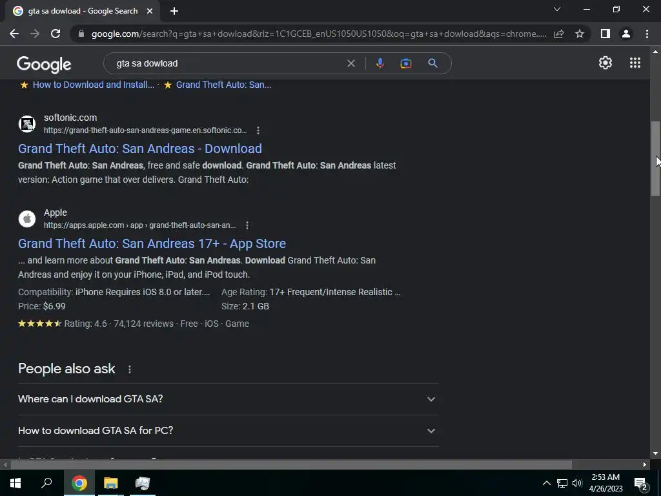
Task: Open the Chrome side panel icon
Action: pyautogui.click(x=605, y=34)
